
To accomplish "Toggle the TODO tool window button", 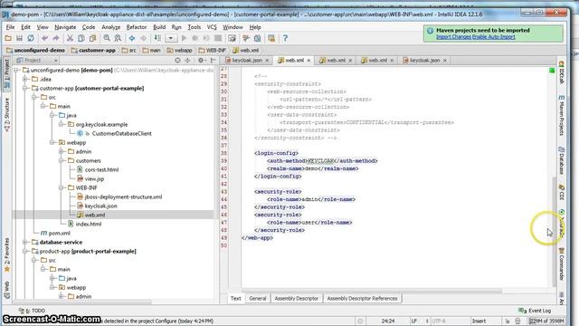I will point(32,311).
